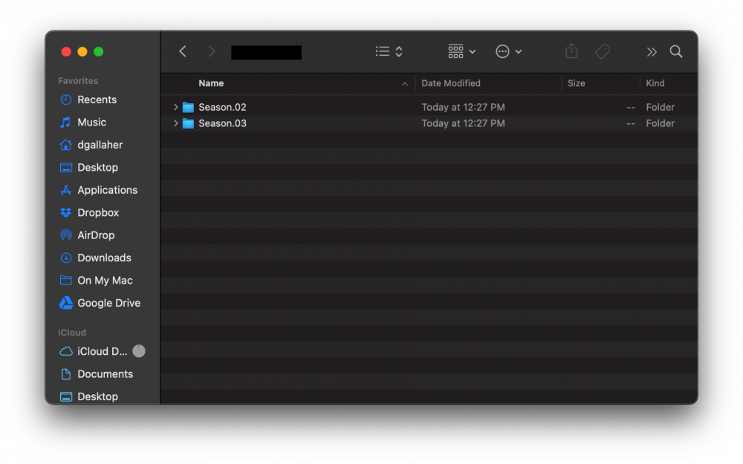Select the Season.02 file name
743x464 pixels.
222,107
